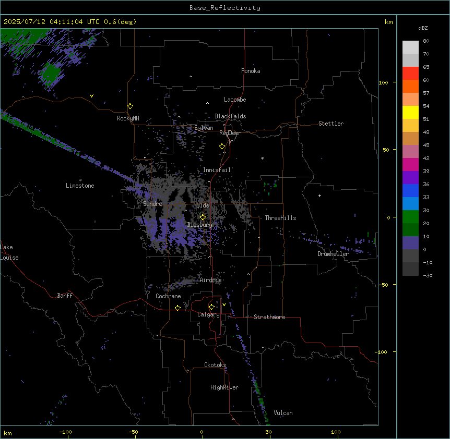Select the Sylvan label
450x439 pixels.
pyautogui.click(x=204, y=128)
